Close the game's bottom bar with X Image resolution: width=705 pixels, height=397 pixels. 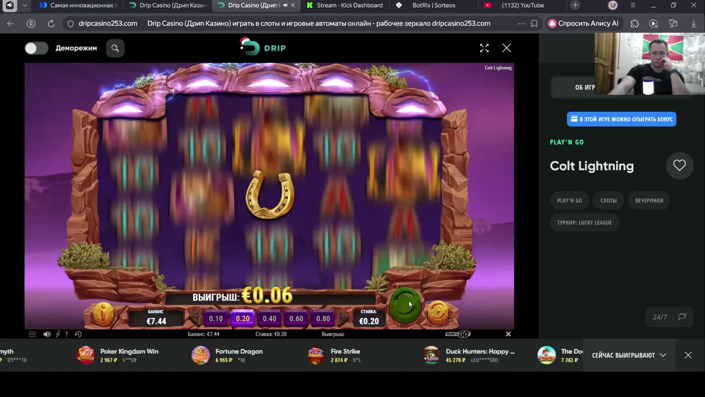(x=508, y=334)
